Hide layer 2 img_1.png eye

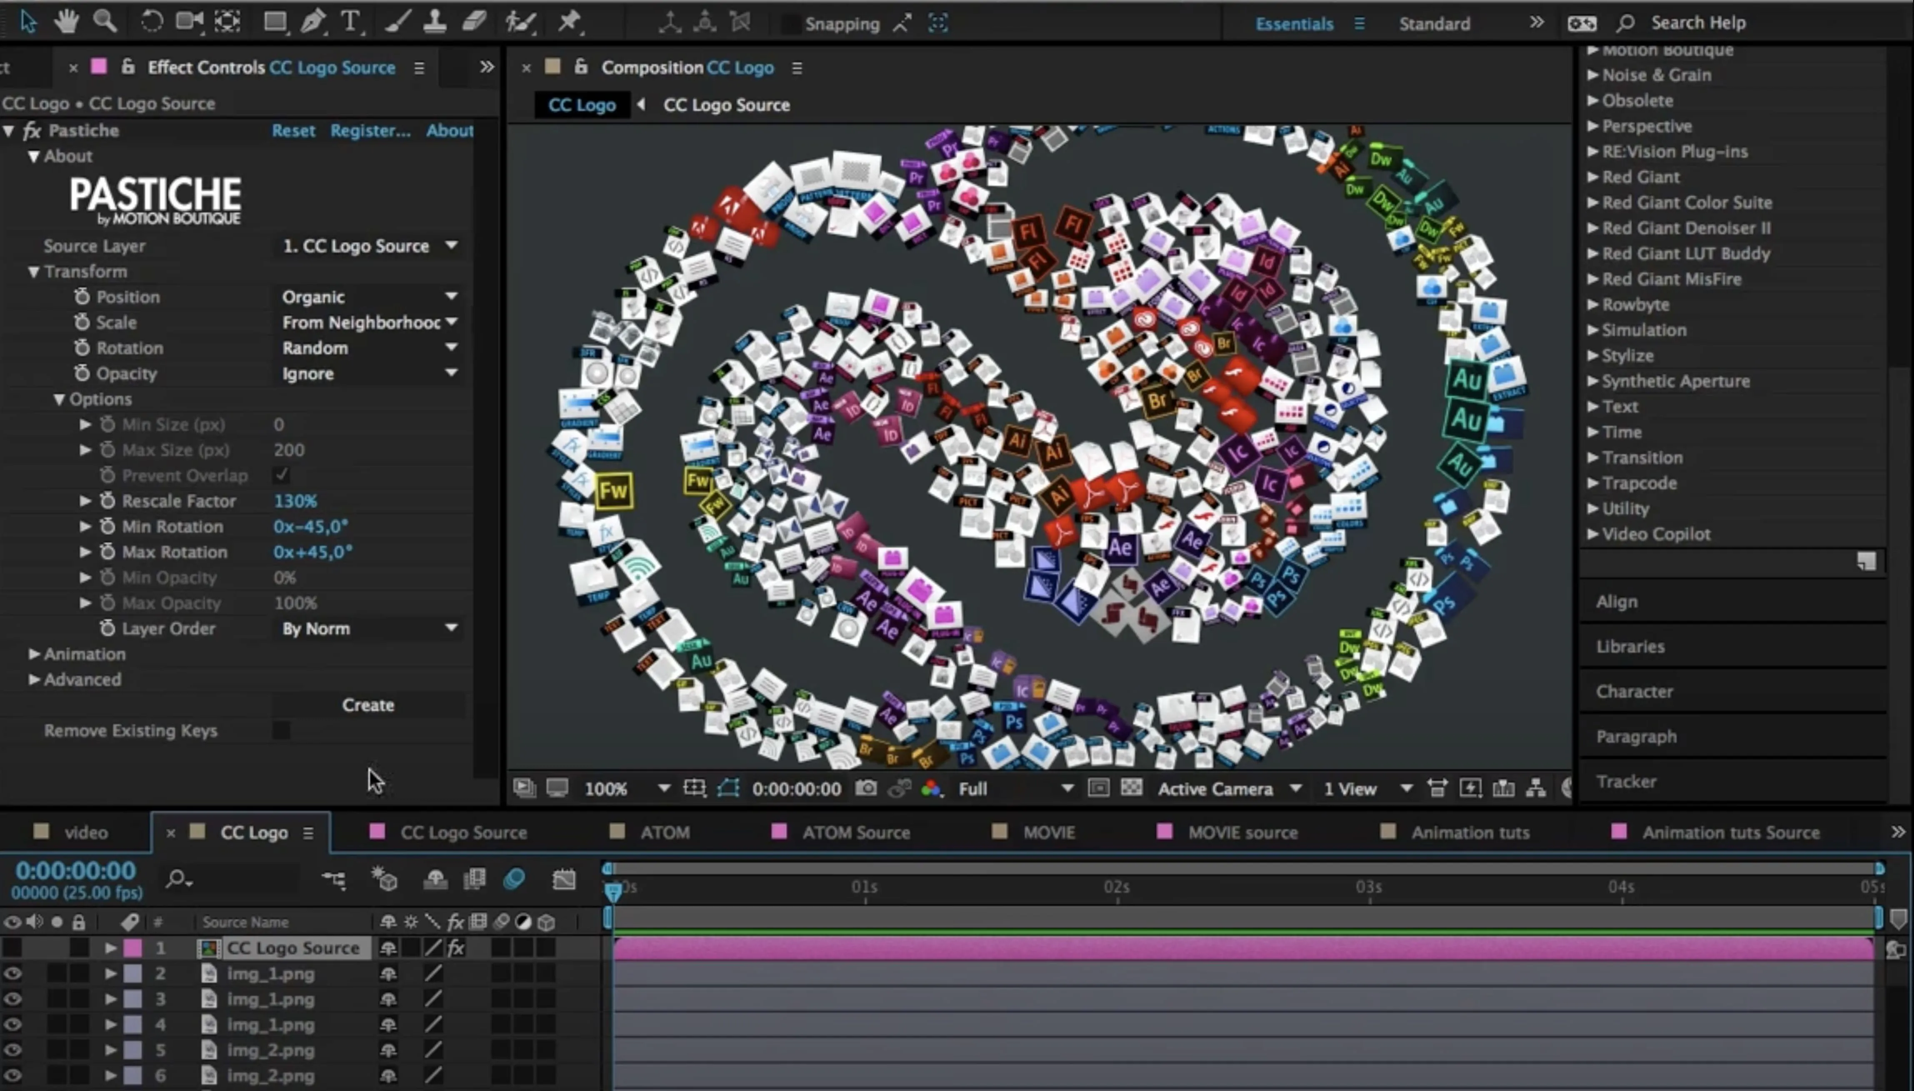[13, 973]
